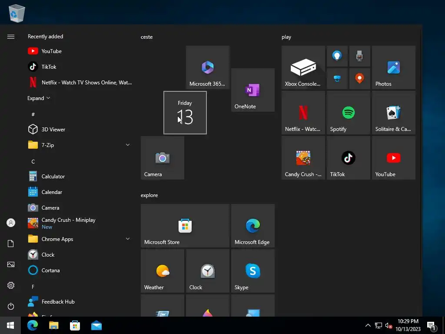Image resolution: width=445 pixels, height=334 pixels.
Task: Open YouTube in Recently added list
Action: click(80, 51)
